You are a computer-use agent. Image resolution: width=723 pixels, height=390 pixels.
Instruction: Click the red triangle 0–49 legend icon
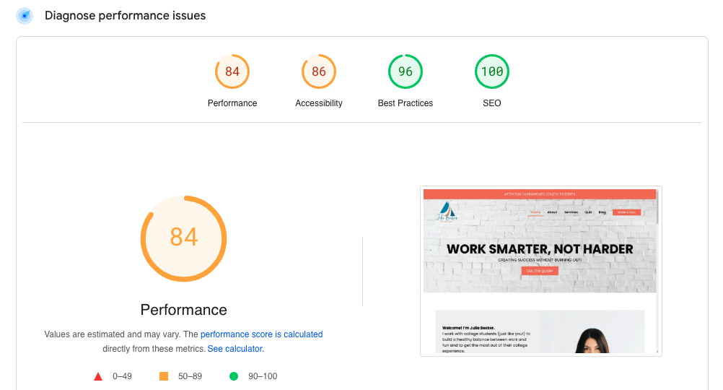pyautogui.click(x=98, y=376)
